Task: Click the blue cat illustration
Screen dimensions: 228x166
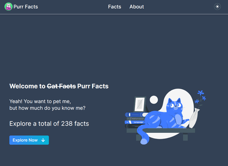Action: (x=166, y=117)
